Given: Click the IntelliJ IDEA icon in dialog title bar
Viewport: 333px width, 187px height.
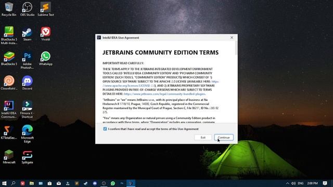Looking at the screenshot, I should point(99,37).
